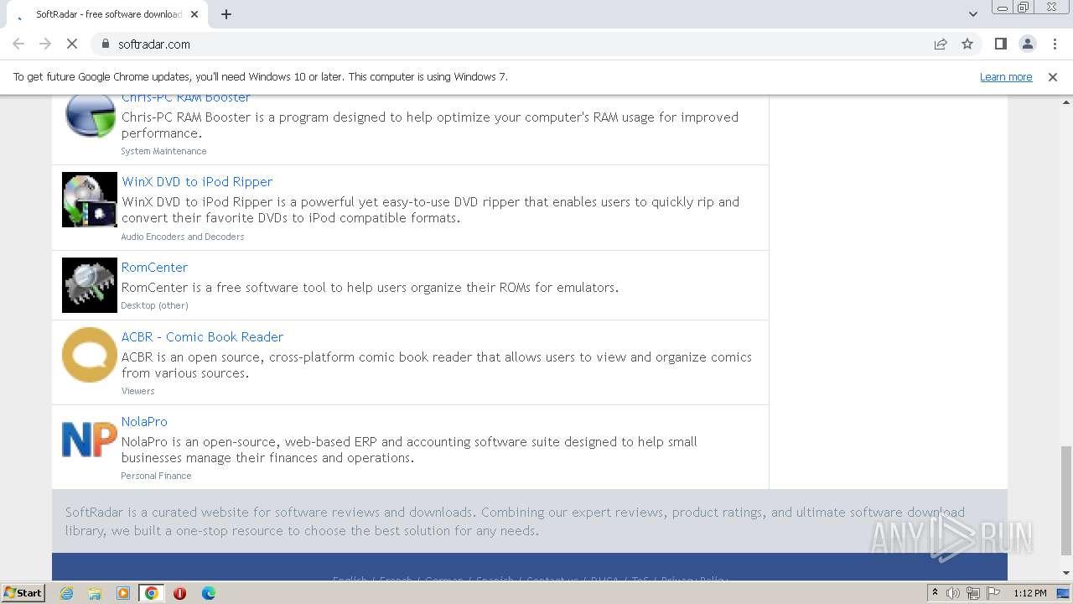Screen dimensions: 1073x604
Task: Open the Chris-PC RAM Booster link
Action: click(186, 97)
